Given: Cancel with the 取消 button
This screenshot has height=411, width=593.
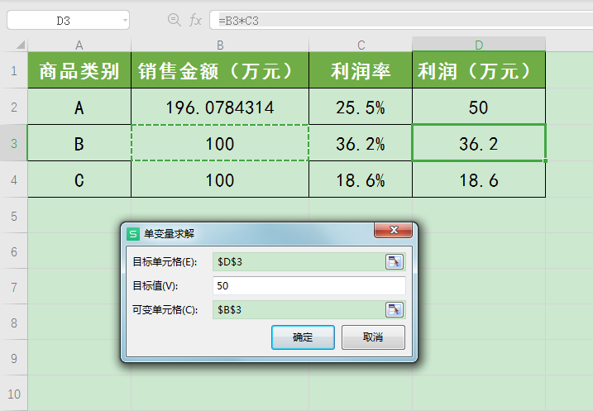Looking at the screenshot, I should coord(373,337).
